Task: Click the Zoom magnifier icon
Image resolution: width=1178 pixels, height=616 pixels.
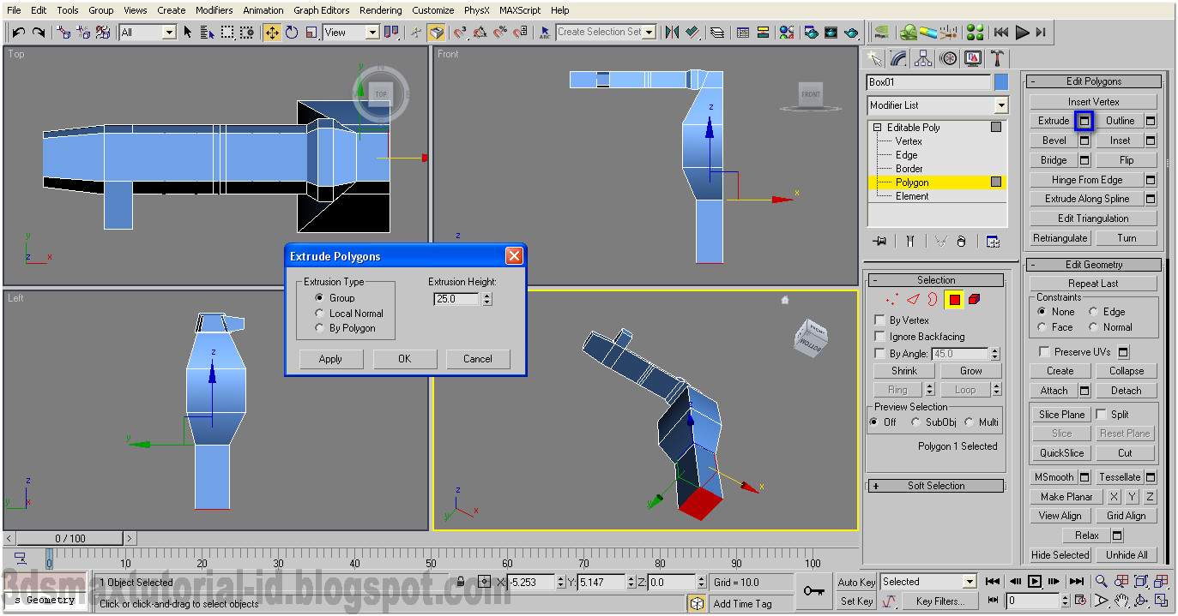Action: 1100,581
